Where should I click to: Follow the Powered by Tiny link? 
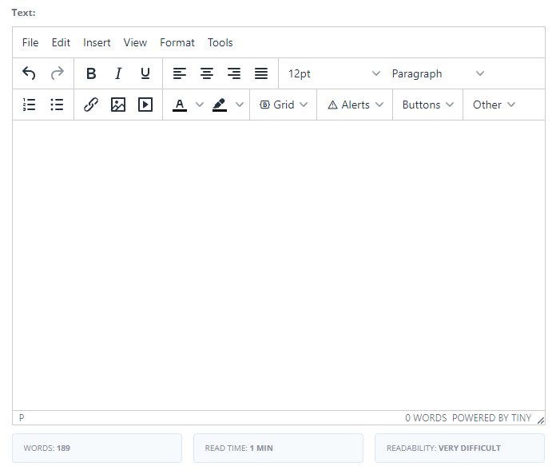click(492, 418)
